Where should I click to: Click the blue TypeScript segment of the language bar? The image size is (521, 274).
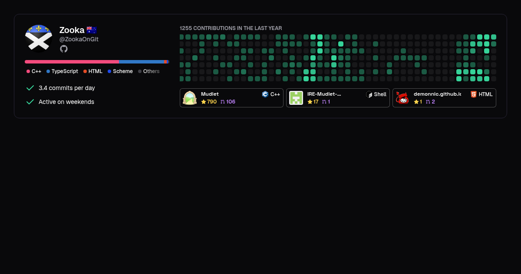click(x=142, y=62)
